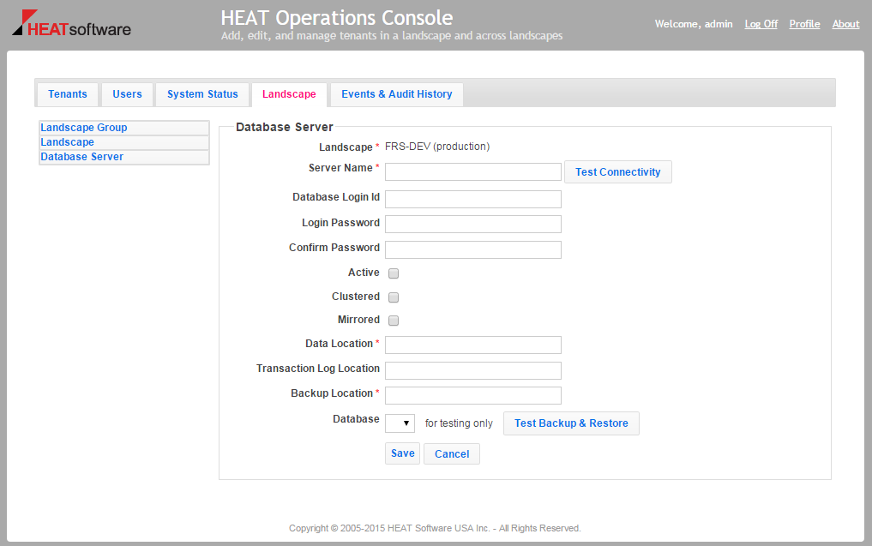The height and width of the screenshot is (546, 872).
Task: Click the 'for testing only' label
Action: click(x=459, y=423)
